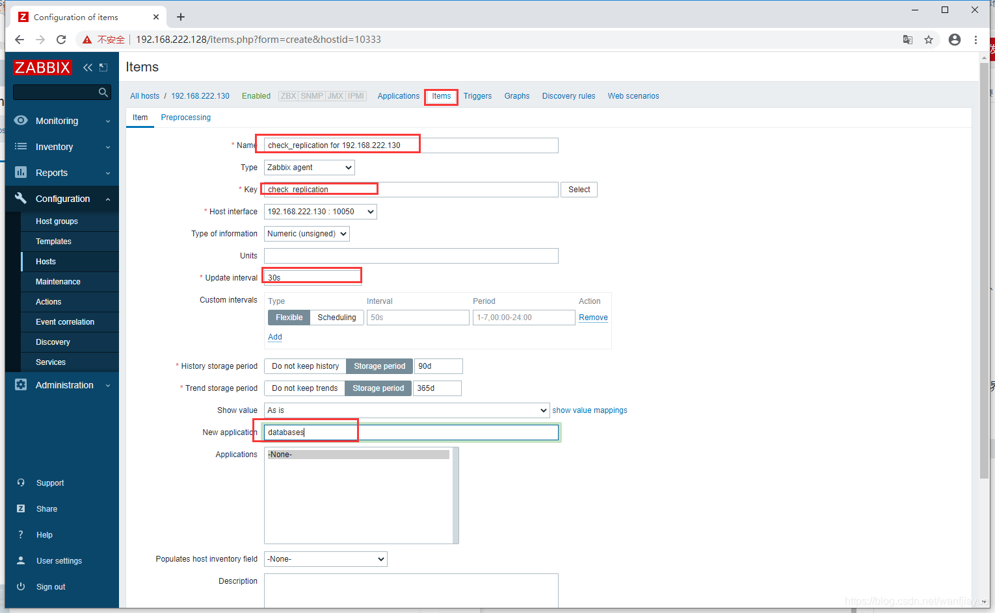Expand the Monitoring menu section
The width and height of the screenshot is (995, 613).
tap(108, 121)
